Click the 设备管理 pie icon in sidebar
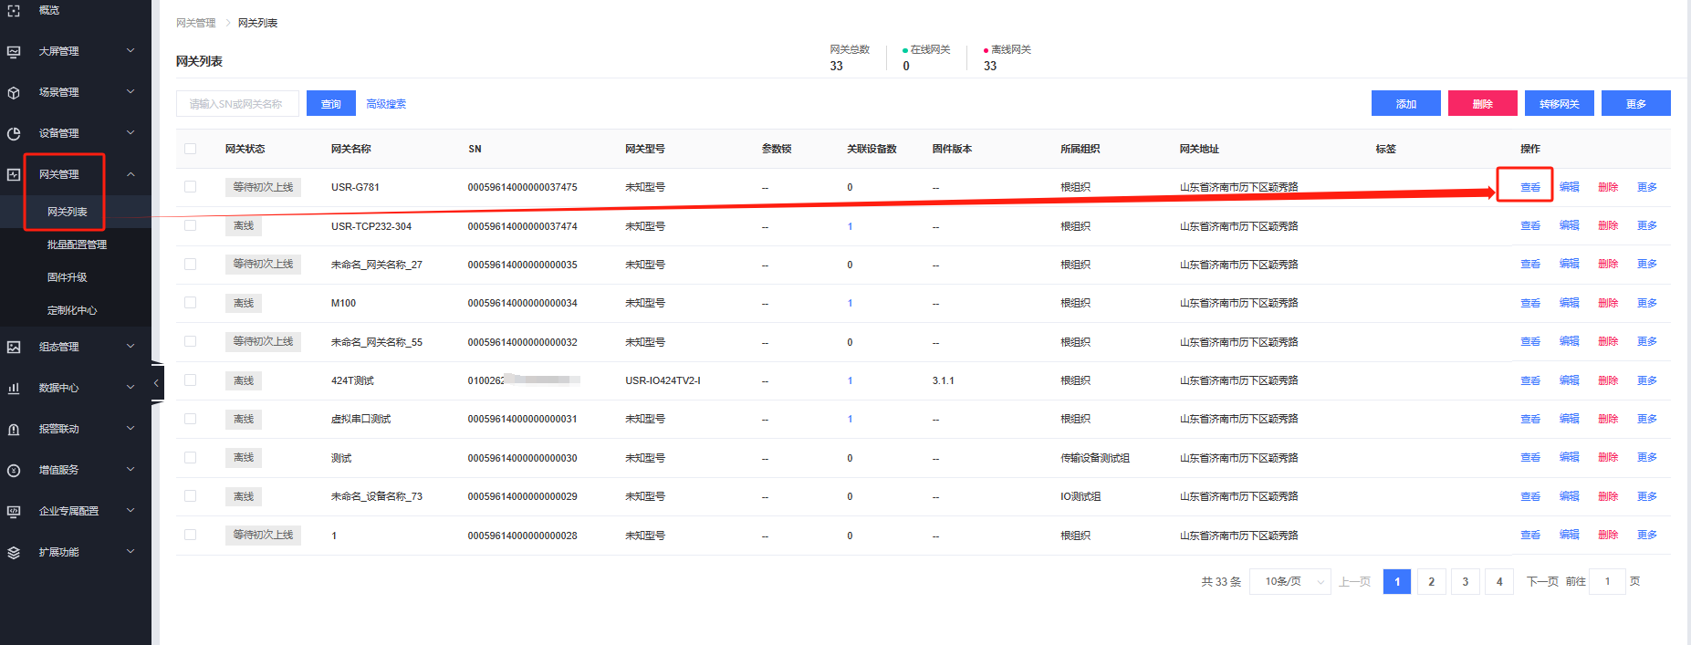 click(x=14, y=134)
